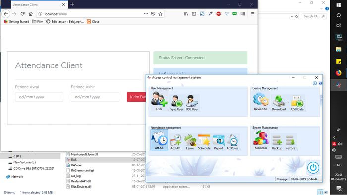Click the red Kirim Data button
Image resolution: width=347 pixels, height=195 pixels.
tap(136, 97)
